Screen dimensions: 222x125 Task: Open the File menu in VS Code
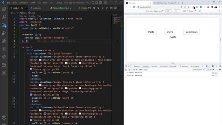[9, 2]
